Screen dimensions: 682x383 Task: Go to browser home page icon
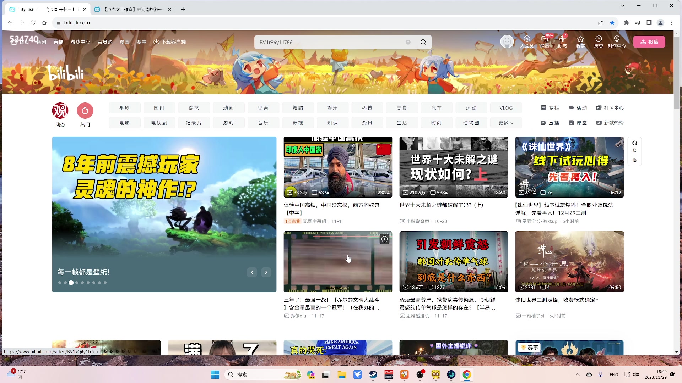tap(44, 23)
